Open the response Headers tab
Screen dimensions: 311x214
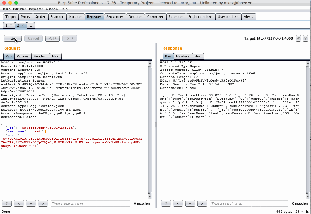(x=183, y=56)
